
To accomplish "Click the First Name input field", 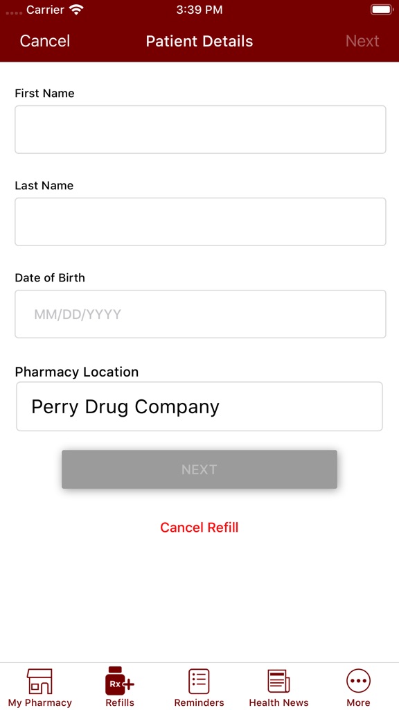I will (199, 129).
